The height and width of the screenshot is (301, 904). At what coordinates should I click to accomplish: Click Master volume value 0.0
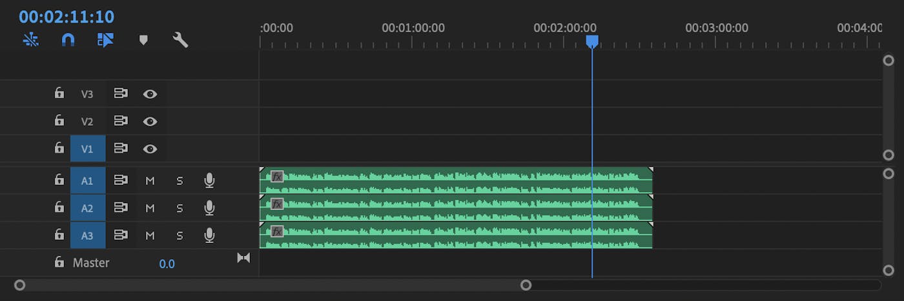pyautogui.click(x=167, y=264)
